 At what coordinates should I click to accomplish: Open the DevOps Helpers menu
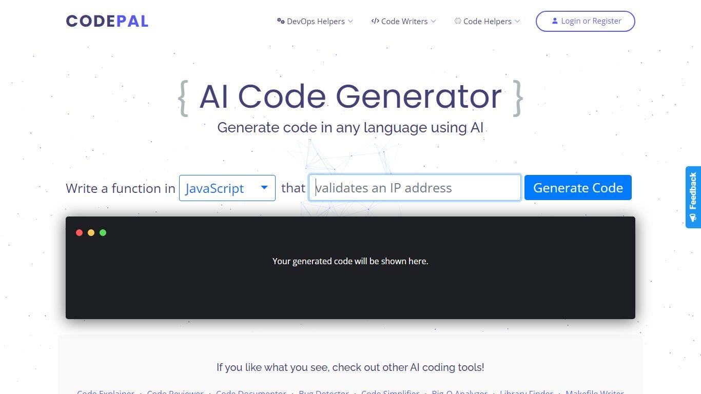pos(316,22)
